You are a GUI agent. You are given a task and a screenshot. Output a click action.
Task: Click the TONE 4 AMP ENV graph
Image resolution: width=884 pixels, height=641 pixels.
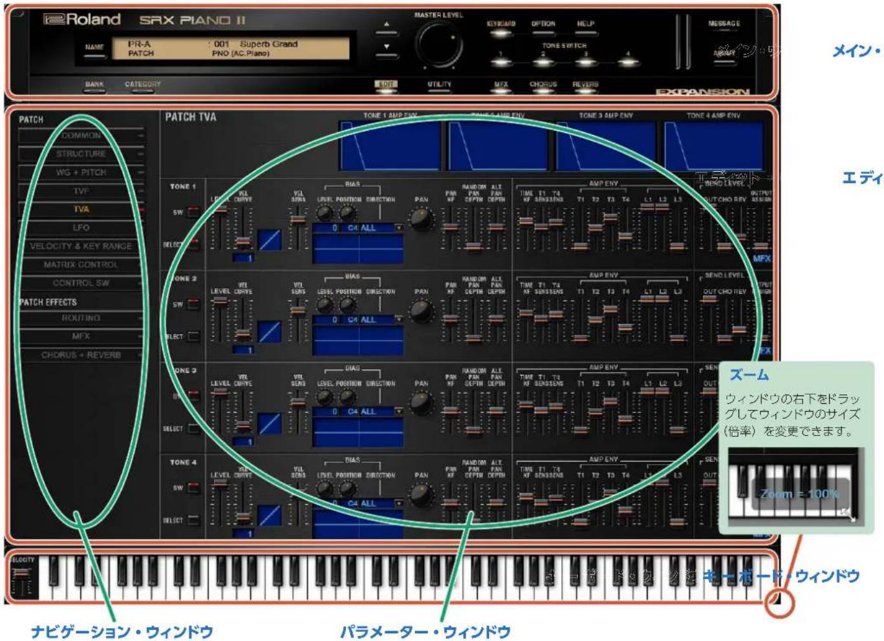[714, 145]
